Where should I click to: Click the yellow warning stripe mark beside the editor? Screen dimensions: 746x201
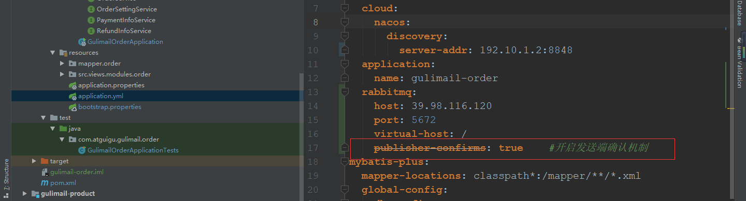[731, 109]
